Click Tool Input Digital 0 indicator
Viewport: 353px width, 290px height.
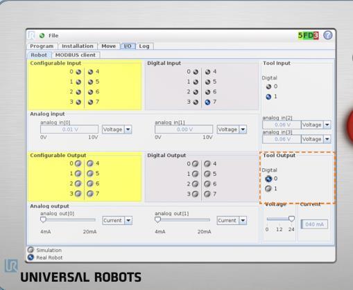pyautogui.click(x=268, y=87)
